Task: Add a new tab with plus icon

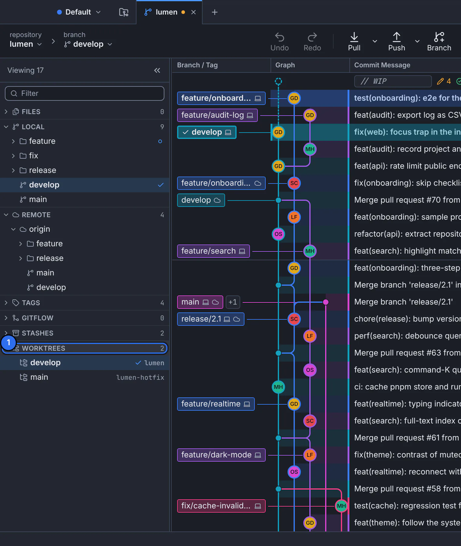Action: pyautogui.click(x=214, y=12)
